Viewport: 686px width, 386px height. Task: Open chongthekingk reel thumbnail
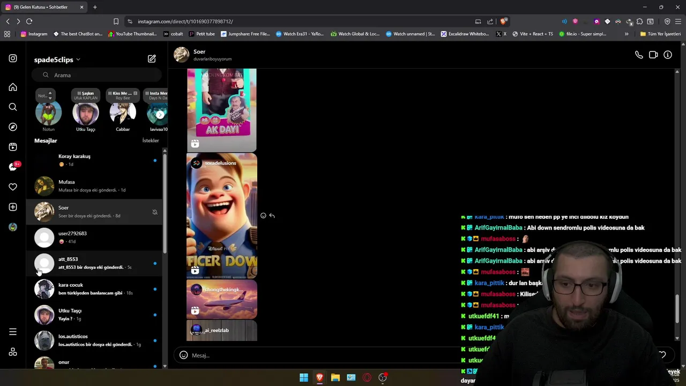pos(222,300)
